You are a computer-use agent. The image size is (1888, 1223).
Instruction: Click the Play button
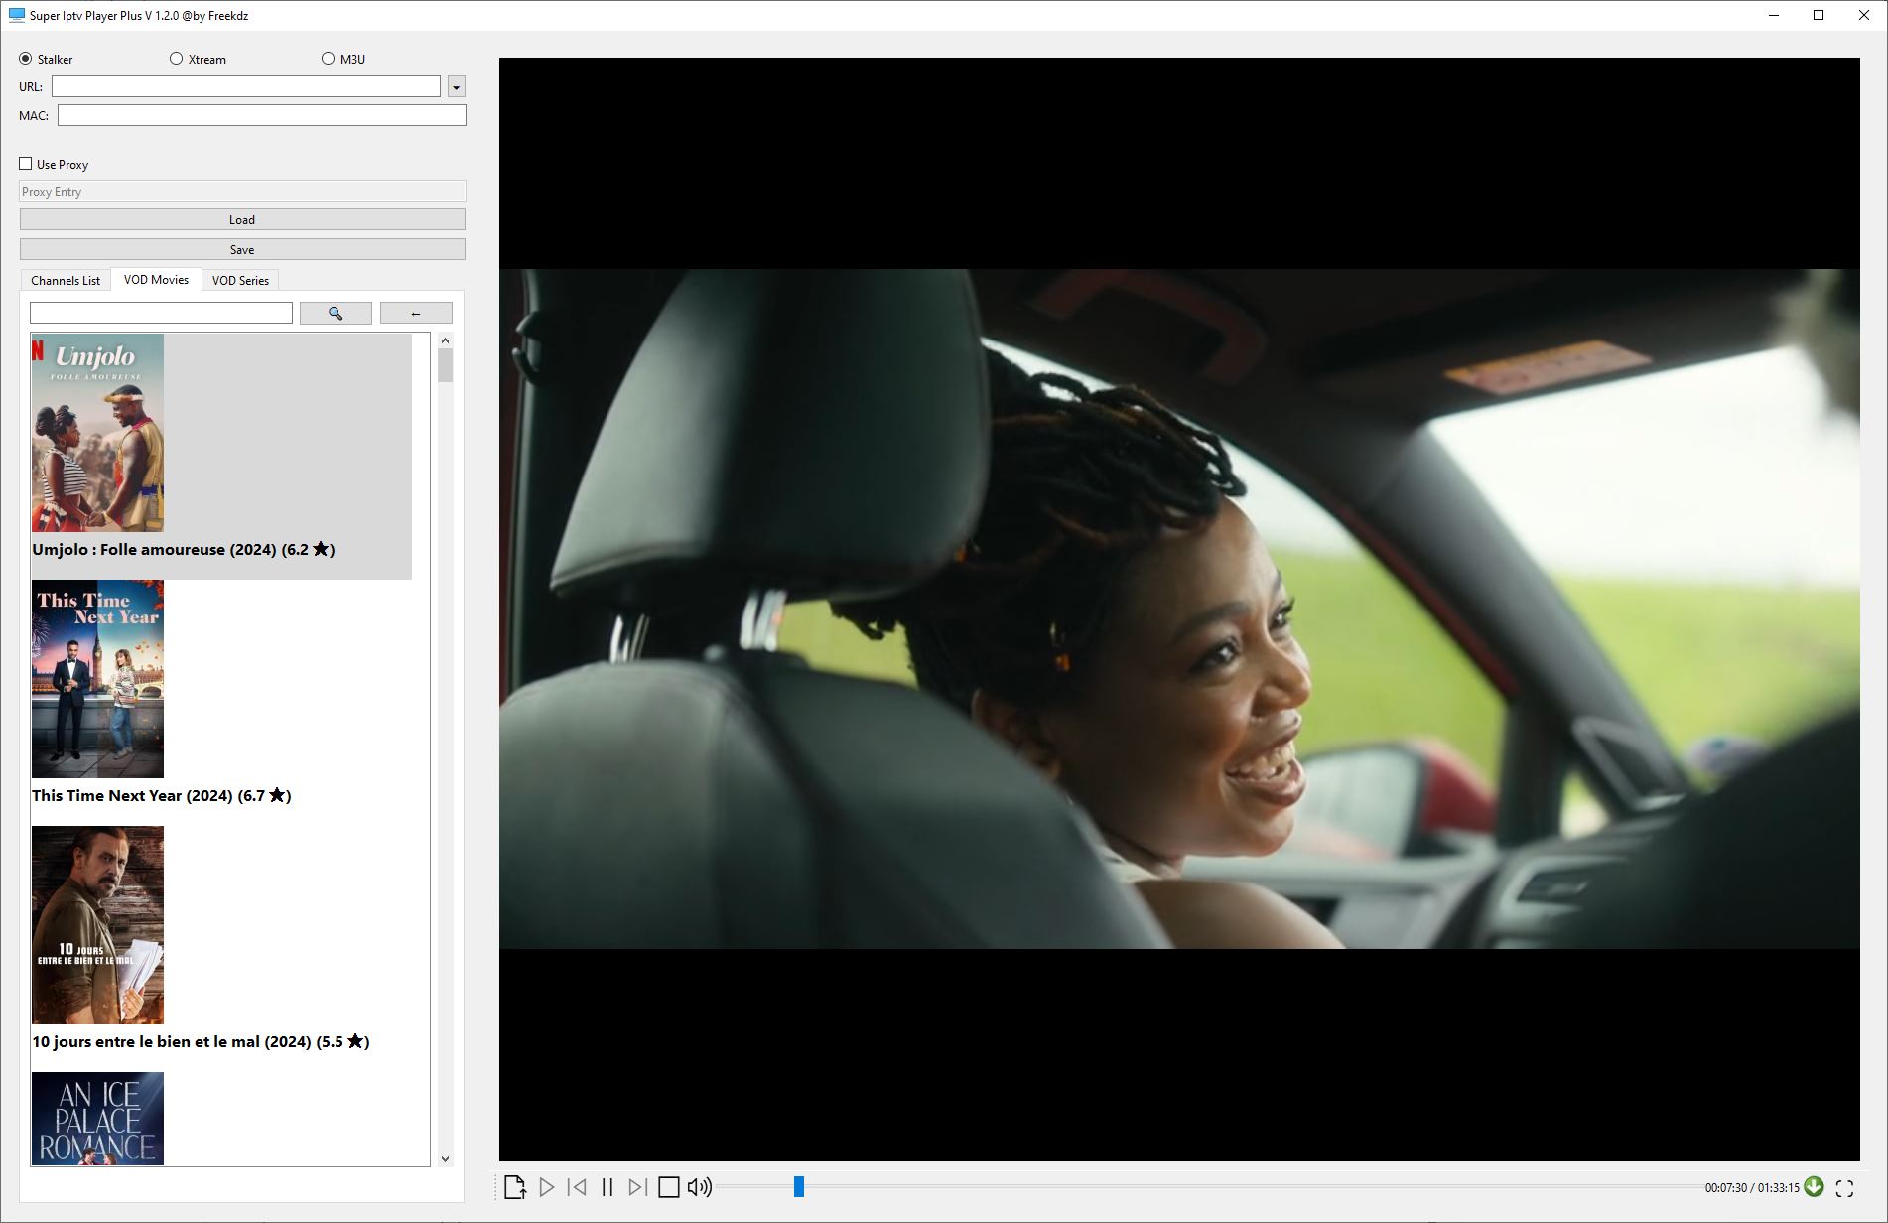click(x=546, y=1187)
